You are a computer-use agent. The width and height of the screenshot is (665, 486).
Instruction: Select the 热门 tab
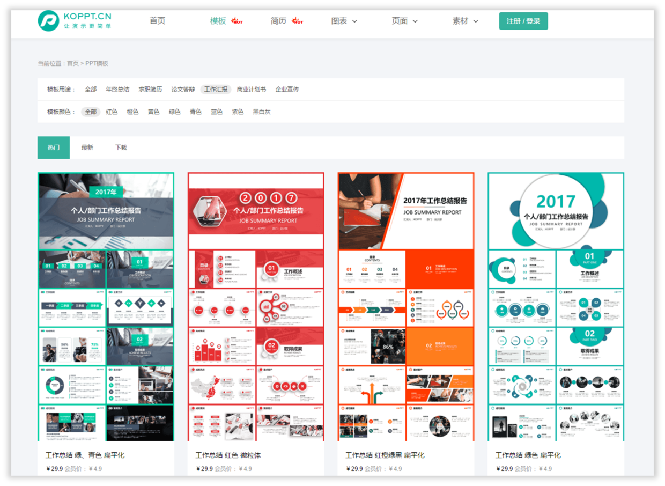[x=53, y=147]
